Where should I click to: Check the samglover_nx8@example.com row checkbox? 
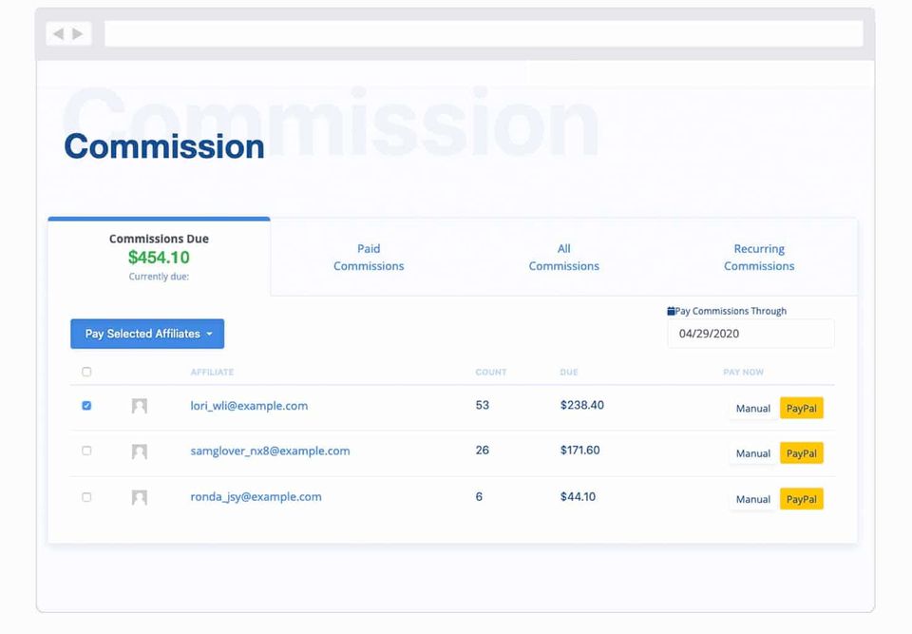[86, 451]
